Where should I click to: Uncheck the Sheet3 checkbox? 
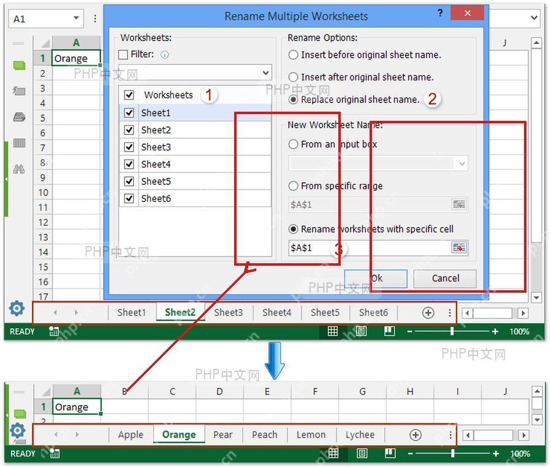click(x=129, y=147)
